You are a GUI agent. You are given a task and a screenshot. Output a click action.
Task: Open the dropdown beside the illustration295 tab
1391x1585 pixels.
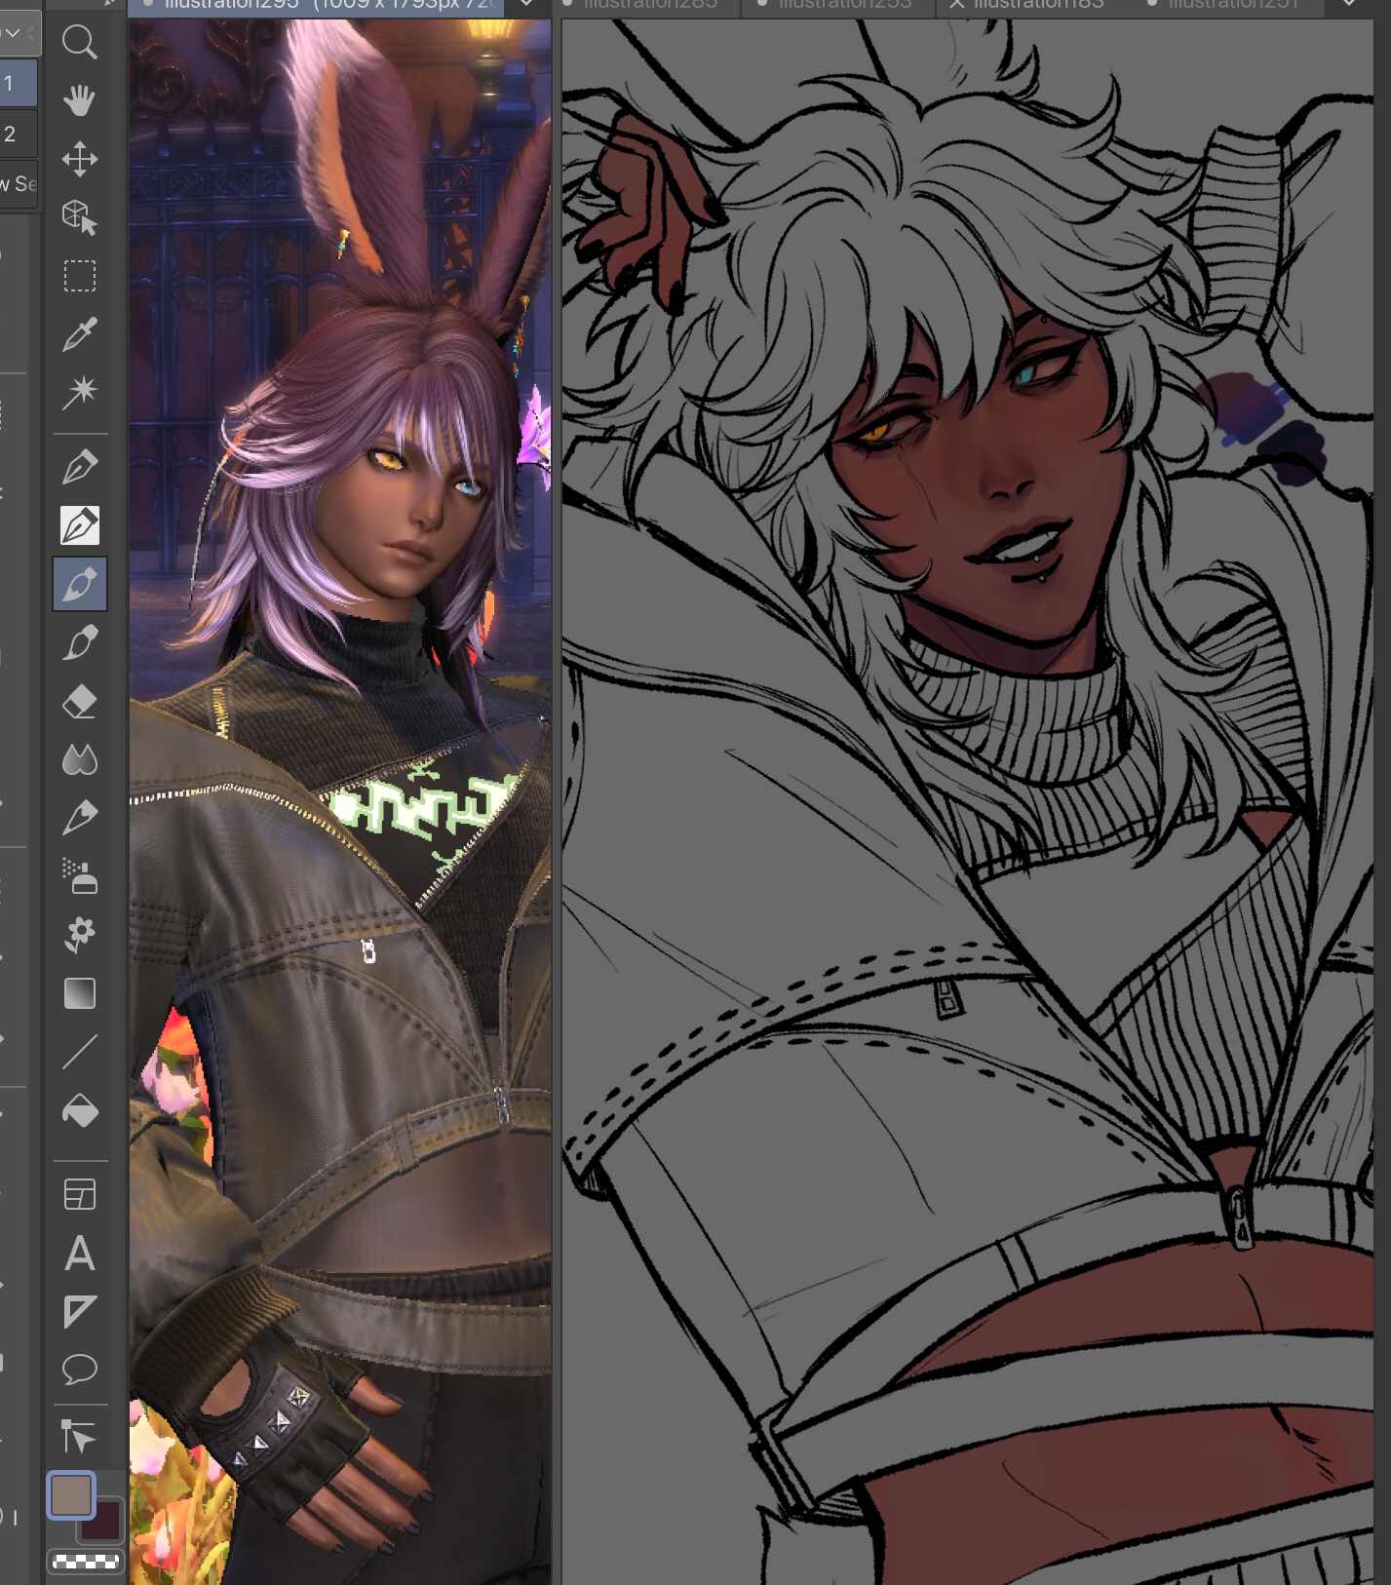click(x=526, y=5)
